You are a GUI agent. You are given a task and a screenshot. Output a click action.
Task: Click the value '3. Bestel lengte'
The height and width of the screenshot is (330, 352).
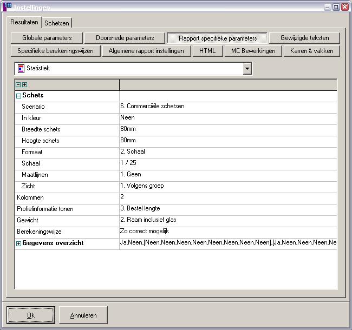point(140,208)
